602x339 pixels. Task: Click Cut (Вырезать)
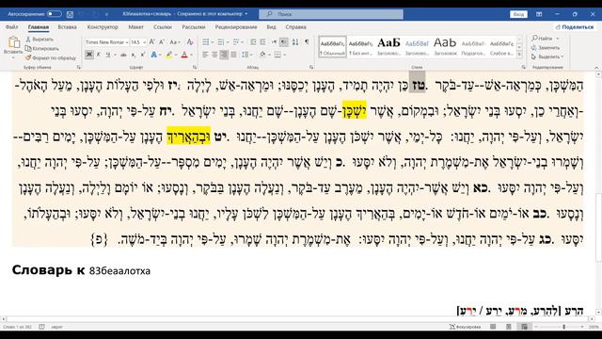40,40
